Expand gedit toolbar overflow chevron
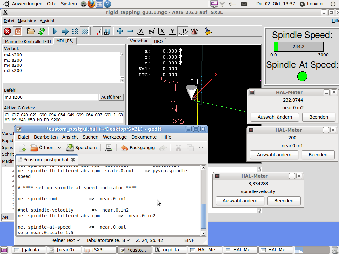Image resolution: width=339 pixels, height=254 pixels. pos(201,148)
